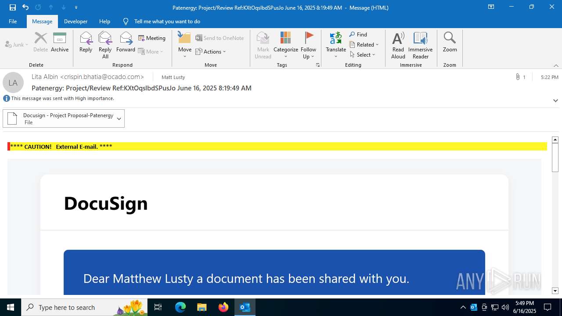This screenshot has height=316, width=562.
Task: Click sender name Lita Albin
Action: [88, 76]
